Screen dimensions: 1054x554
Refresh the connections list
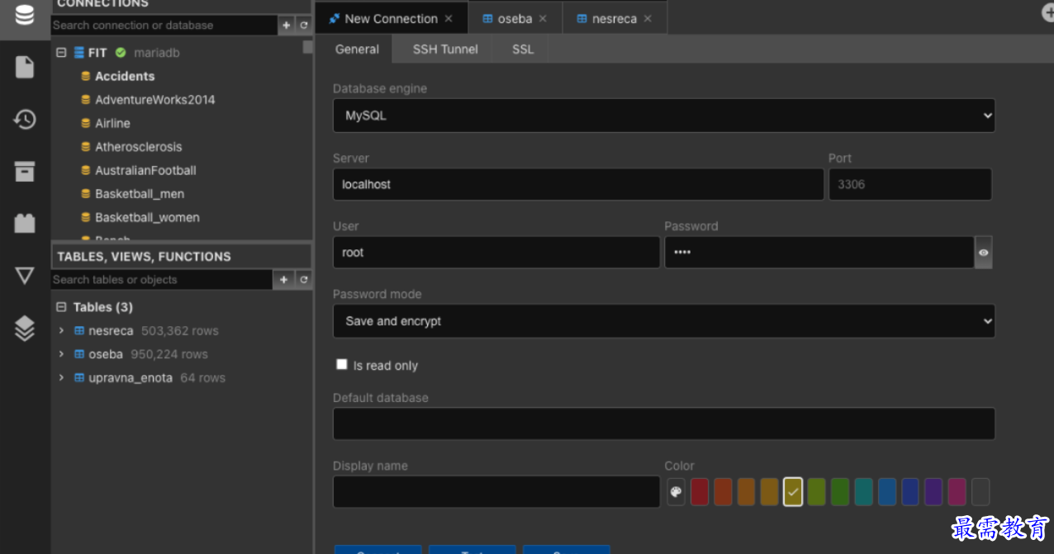tap(303, 26)
